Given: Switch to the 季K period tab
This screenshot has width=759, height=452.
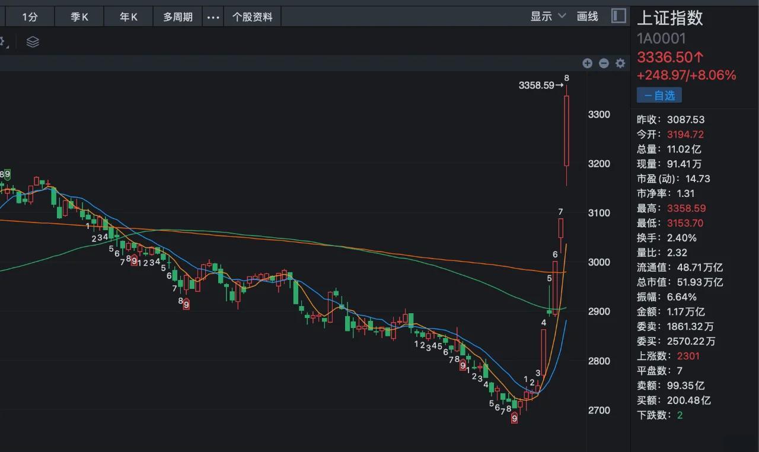Looking at the screenshot, I should point(79,17).
